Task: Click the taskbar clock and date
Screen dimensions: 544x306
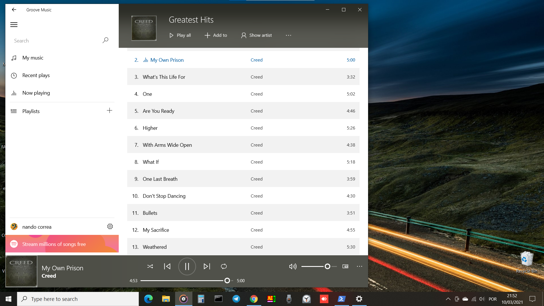Action: click(x=512, y=299)
